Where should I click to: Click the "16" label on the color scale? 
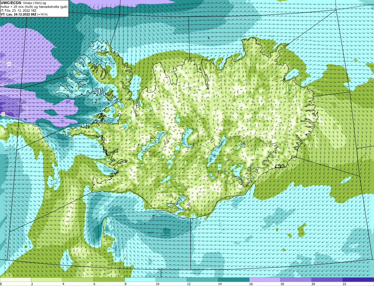251,284
